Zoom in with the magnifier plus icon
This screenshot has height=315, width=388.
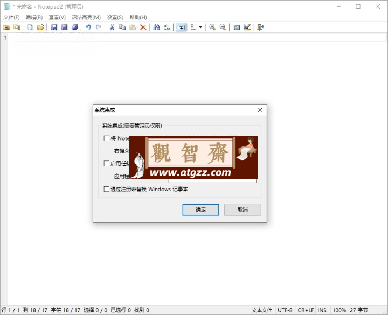coord(212,27)
